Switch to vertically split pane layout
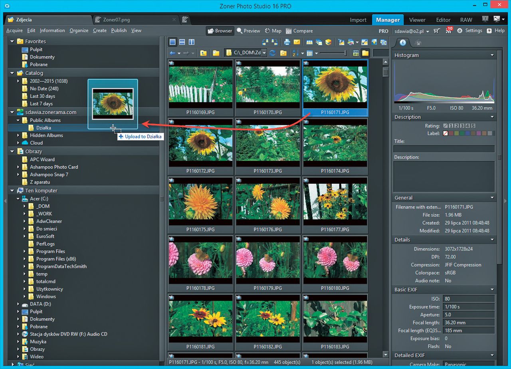 (x=192, y=42)
